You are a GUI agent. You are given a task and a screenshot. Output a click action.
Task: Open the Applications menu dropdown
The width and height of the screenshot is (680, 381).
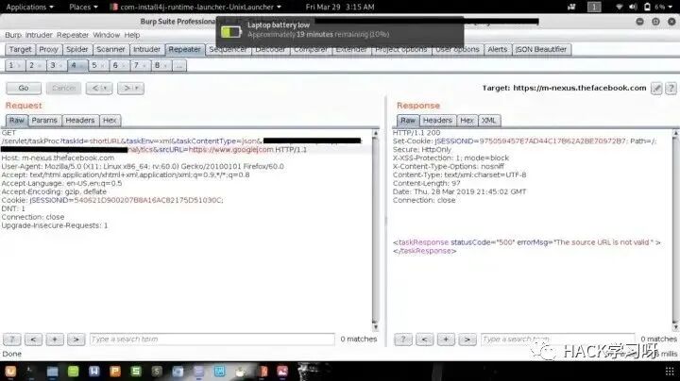coord(30,7)
